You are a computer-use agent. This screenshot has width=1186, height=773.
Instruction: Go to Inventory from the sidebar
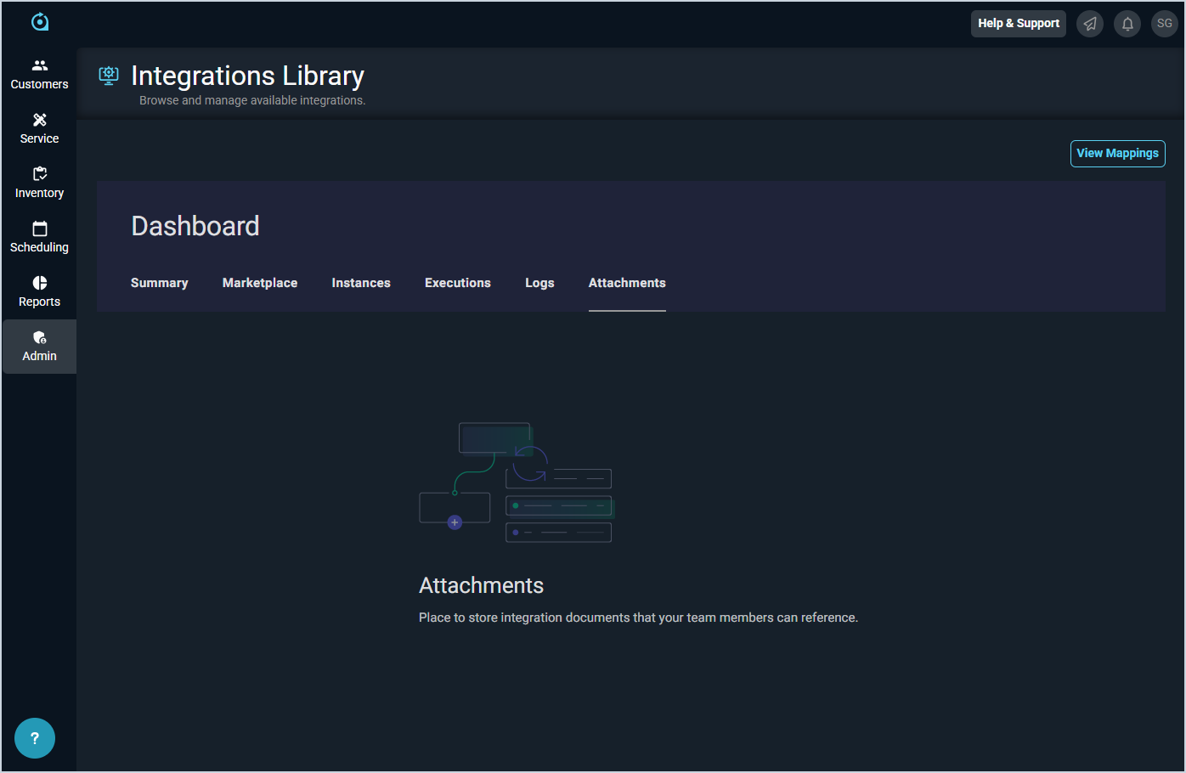pyautogui.click(x=39, y=183)
